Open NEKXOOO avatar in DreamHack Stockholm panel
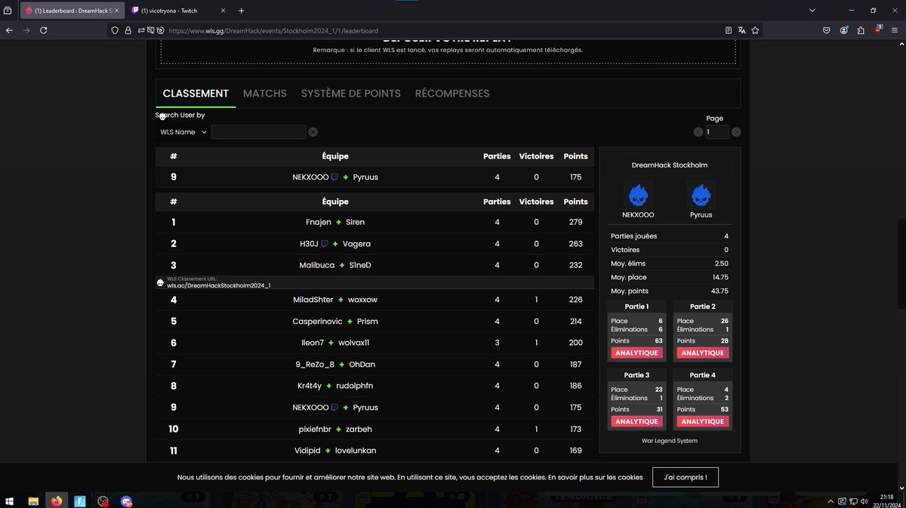This screenshot has height=508, width=906. coord(639,196)
